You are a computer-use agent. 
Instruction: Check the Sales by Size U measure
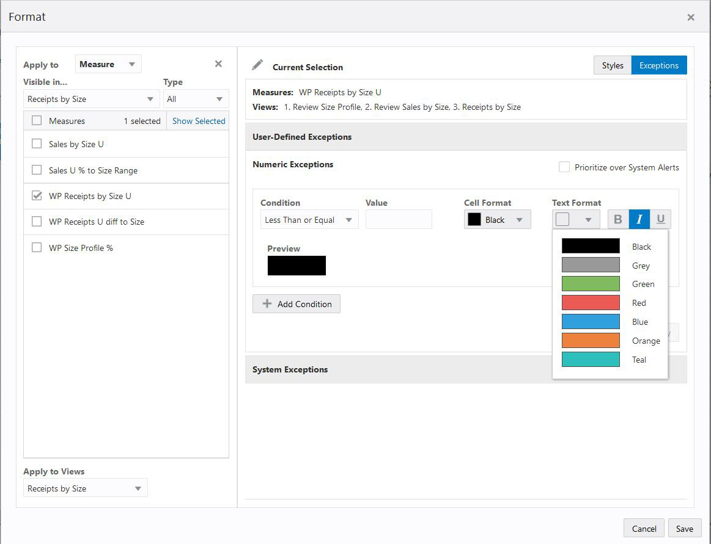pyautogui.click(x=37, y=143)
